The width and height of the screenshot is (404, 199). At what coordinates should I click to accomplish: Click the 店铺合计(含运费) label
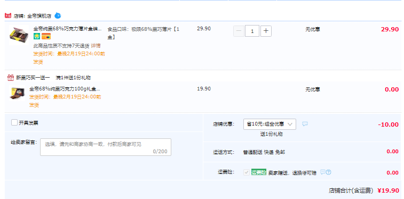click(351, 190)
